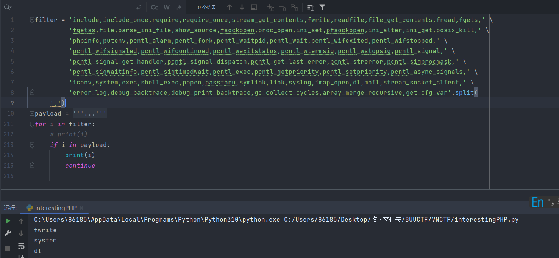559x258 pixels.
Task: Collapse the fold marker at line 8
Action: (32, 92)
